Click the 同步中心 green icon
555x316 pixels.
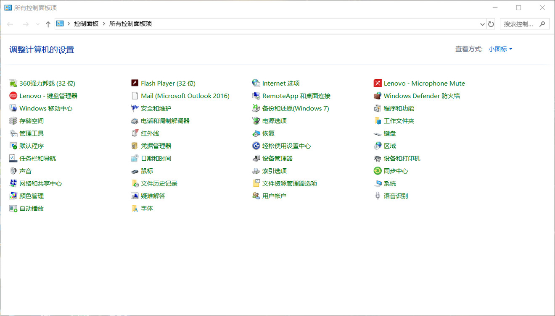378,171
